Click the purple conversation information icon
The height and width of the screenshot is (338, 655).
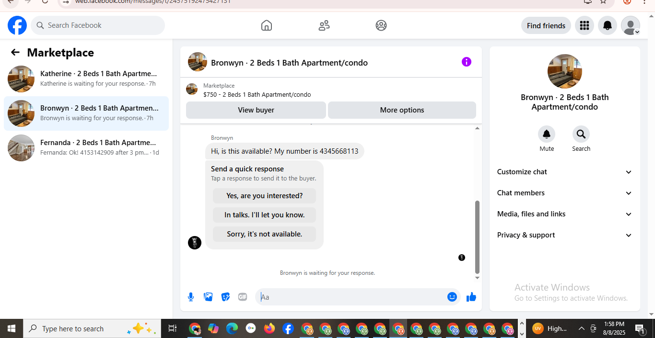[467, 62]
